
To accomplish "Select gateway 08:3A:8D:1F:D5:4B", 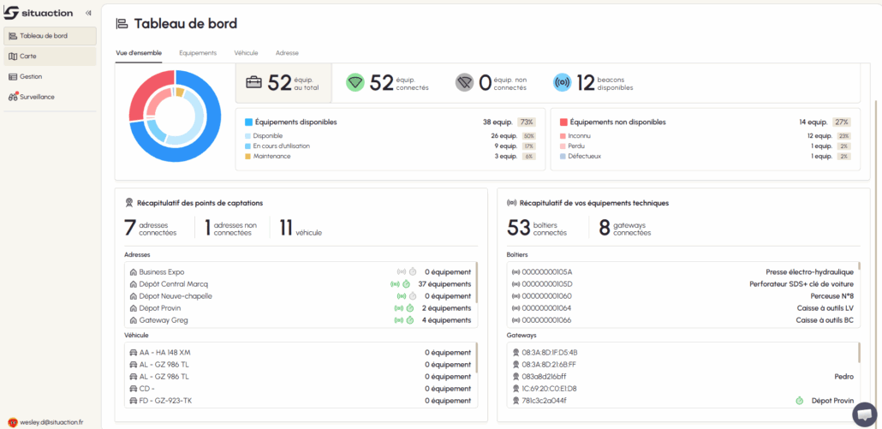I will (682, 353).
